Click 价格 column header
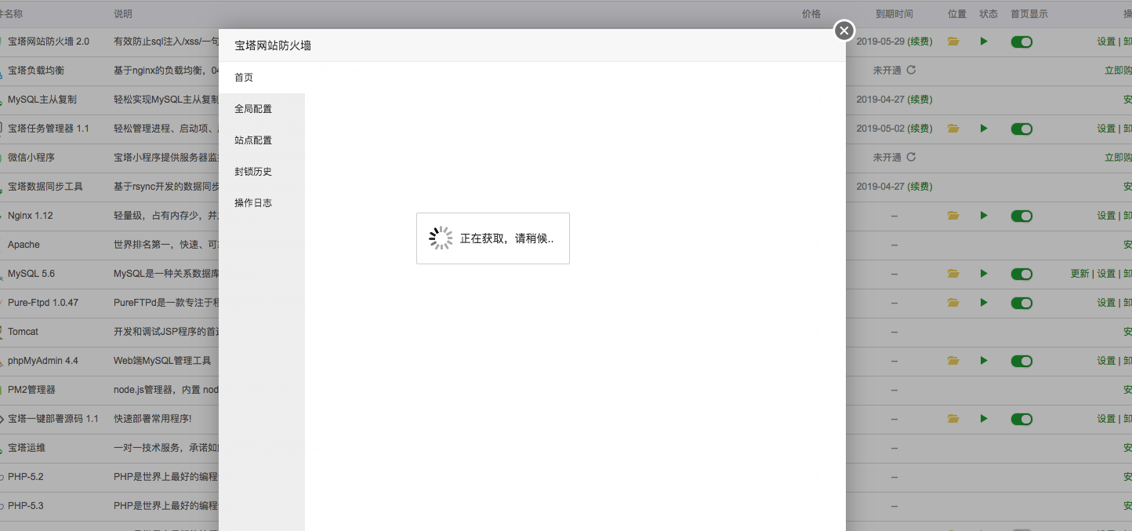Image resolution: width=1132 pixels, height=531 pixels. [811, 14]
